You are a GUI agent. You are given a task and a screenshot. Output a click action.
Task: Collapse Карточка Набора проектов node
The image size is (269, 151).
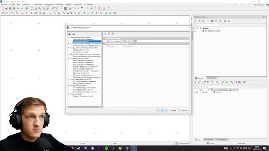(x=69, y=37)
